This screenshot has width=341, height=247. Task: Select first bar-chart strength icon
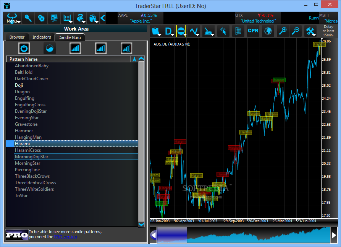[75, 48]
